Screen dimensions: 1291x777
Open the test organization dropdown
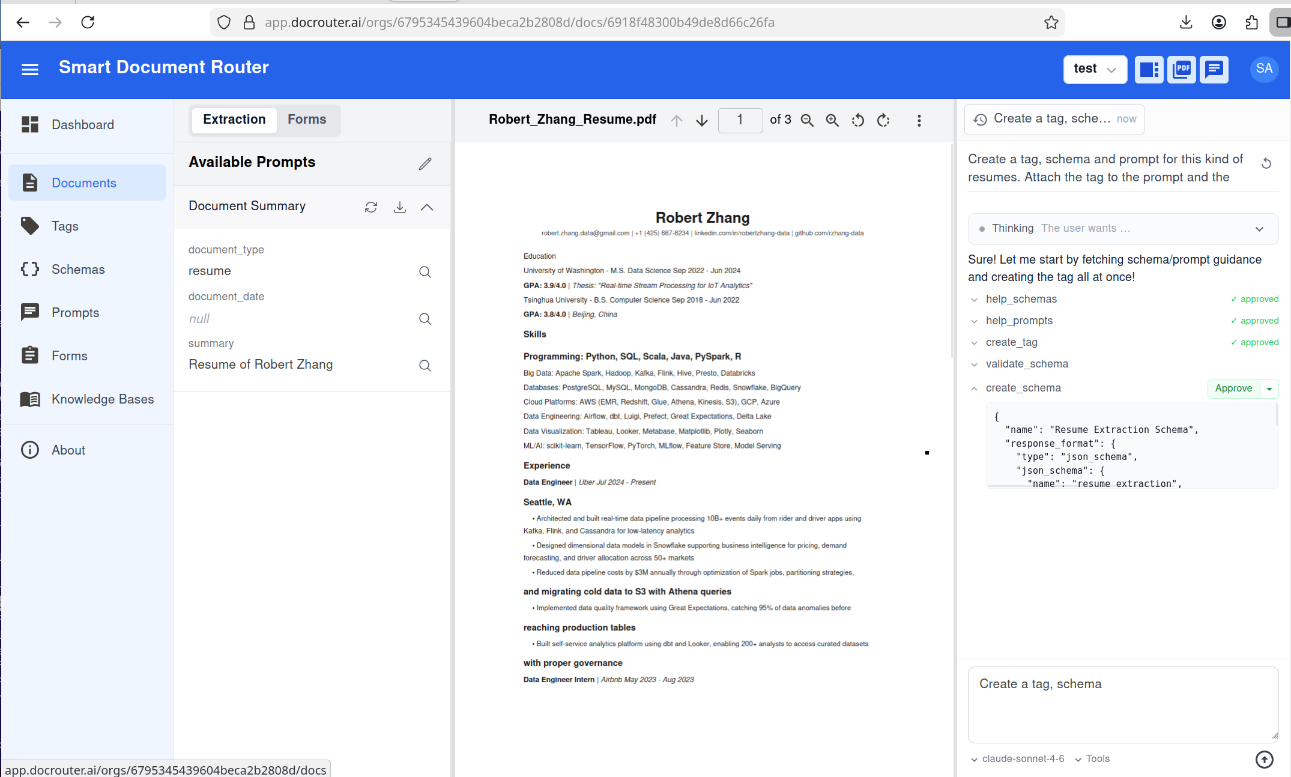click(x=1095, y=69)
